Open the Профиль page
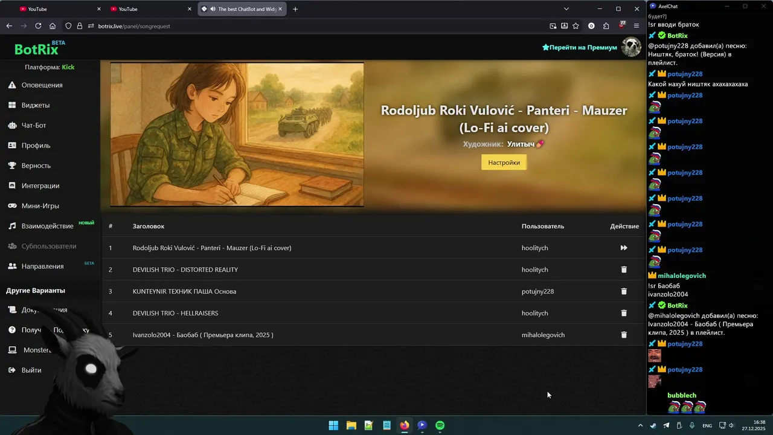Screen dimensions: 773x435 (x=36, y=146)
